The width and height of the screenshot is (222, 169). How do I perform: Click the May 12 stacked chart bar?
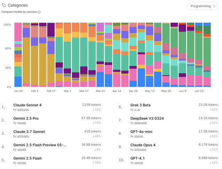pyautogui.click(x=150, y=55)
